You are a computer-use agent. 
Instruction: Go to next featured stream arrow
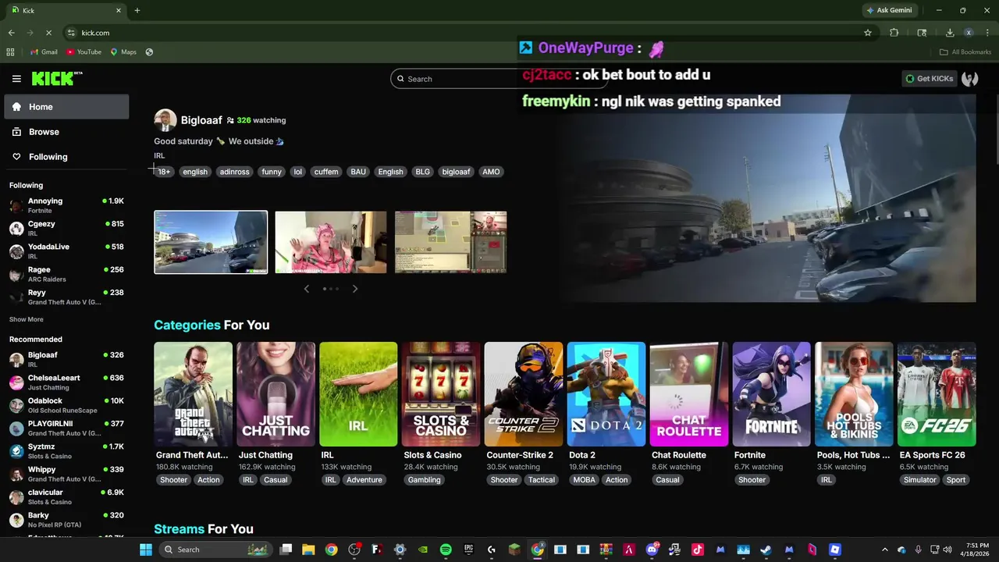click(355, 289)
